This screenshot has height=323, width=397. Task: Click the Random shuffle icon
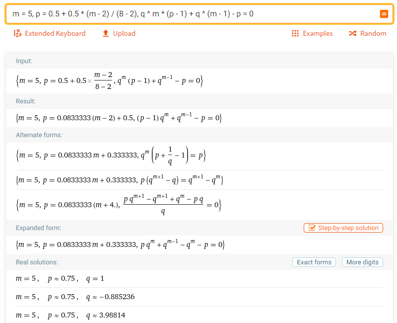tap(352, 33)
